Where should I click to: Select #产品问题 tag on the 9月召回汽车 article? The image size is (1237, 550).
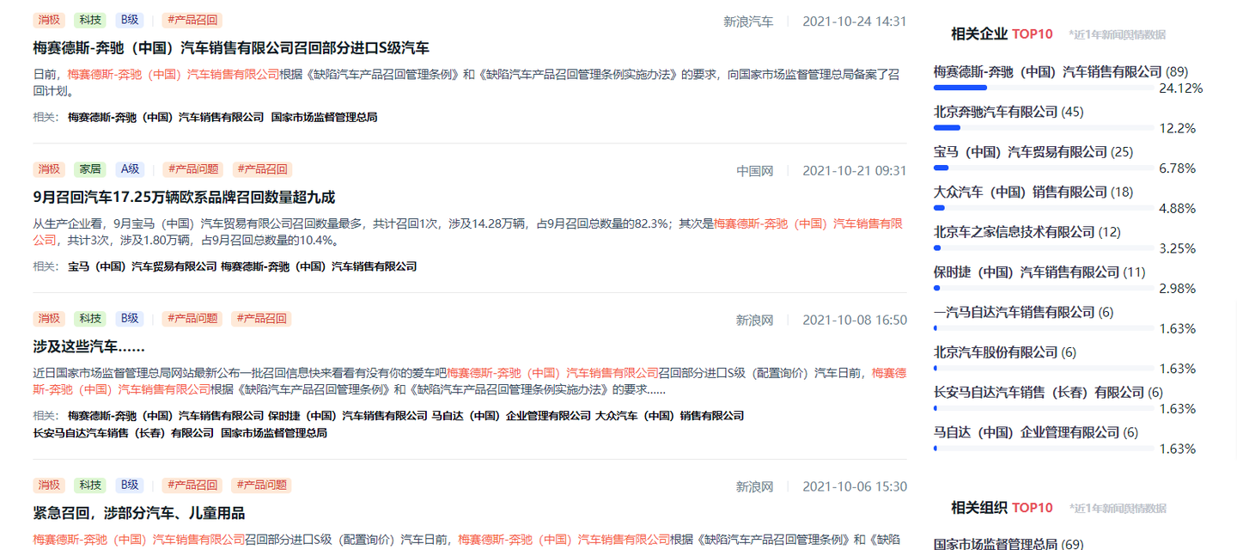(192, 169)
